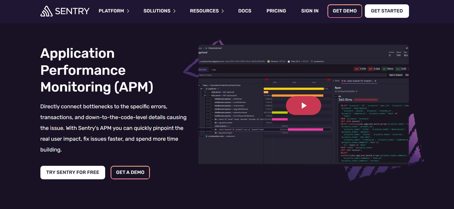Click the Mac OS X apple icon
This screenshot has width=454, height=209.
click(x=289, y=61)
